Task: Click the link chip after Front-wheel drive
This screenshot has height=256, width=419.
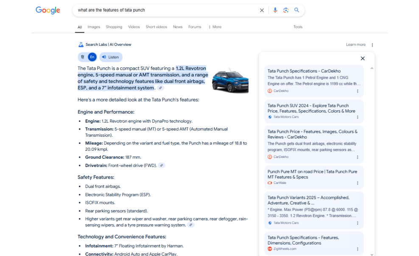Action: tap(162, 166)
